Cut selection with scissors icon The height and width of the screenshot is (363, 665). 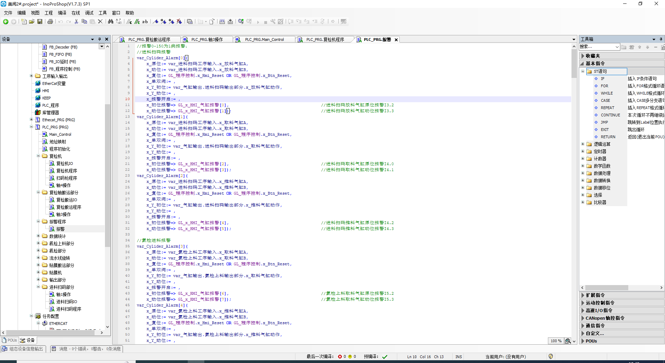click(76, 21)
